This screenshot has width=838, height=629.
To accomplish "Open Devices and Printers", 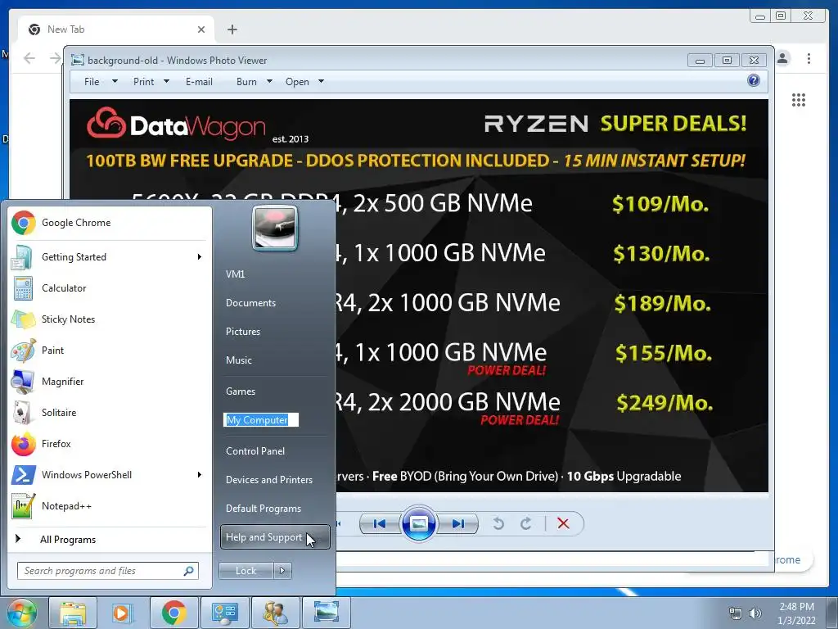I will click(x=275, y=480).
